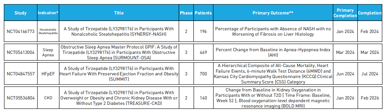Click the 700 patients cell

pos(203,74)
